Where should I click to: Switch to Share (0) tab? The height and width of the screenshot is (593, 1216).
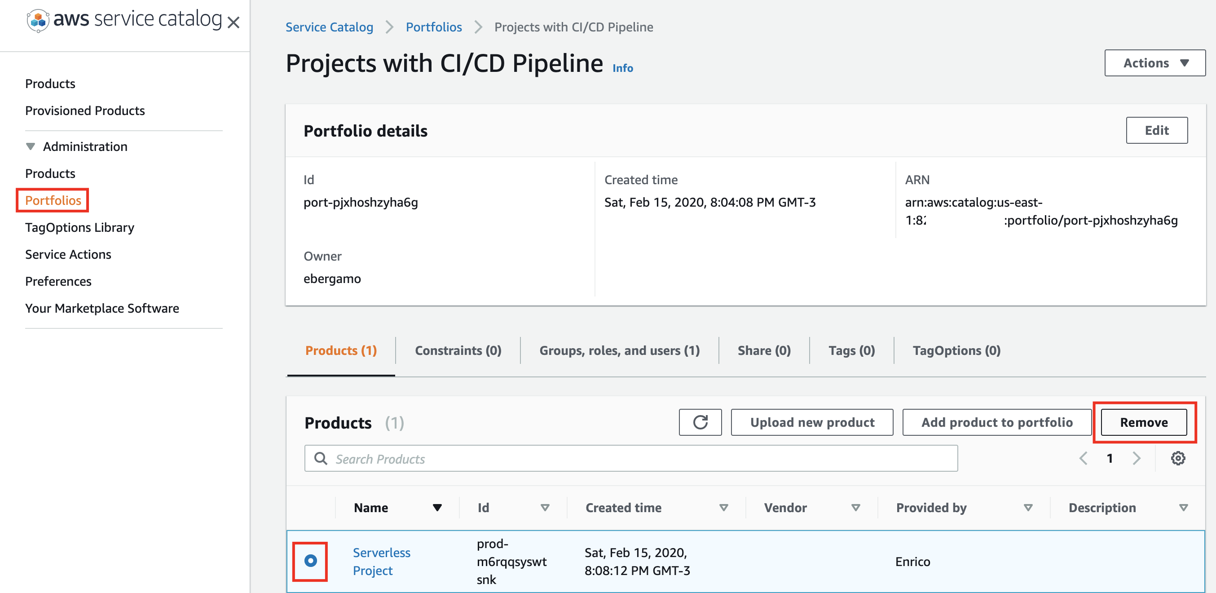764,350
